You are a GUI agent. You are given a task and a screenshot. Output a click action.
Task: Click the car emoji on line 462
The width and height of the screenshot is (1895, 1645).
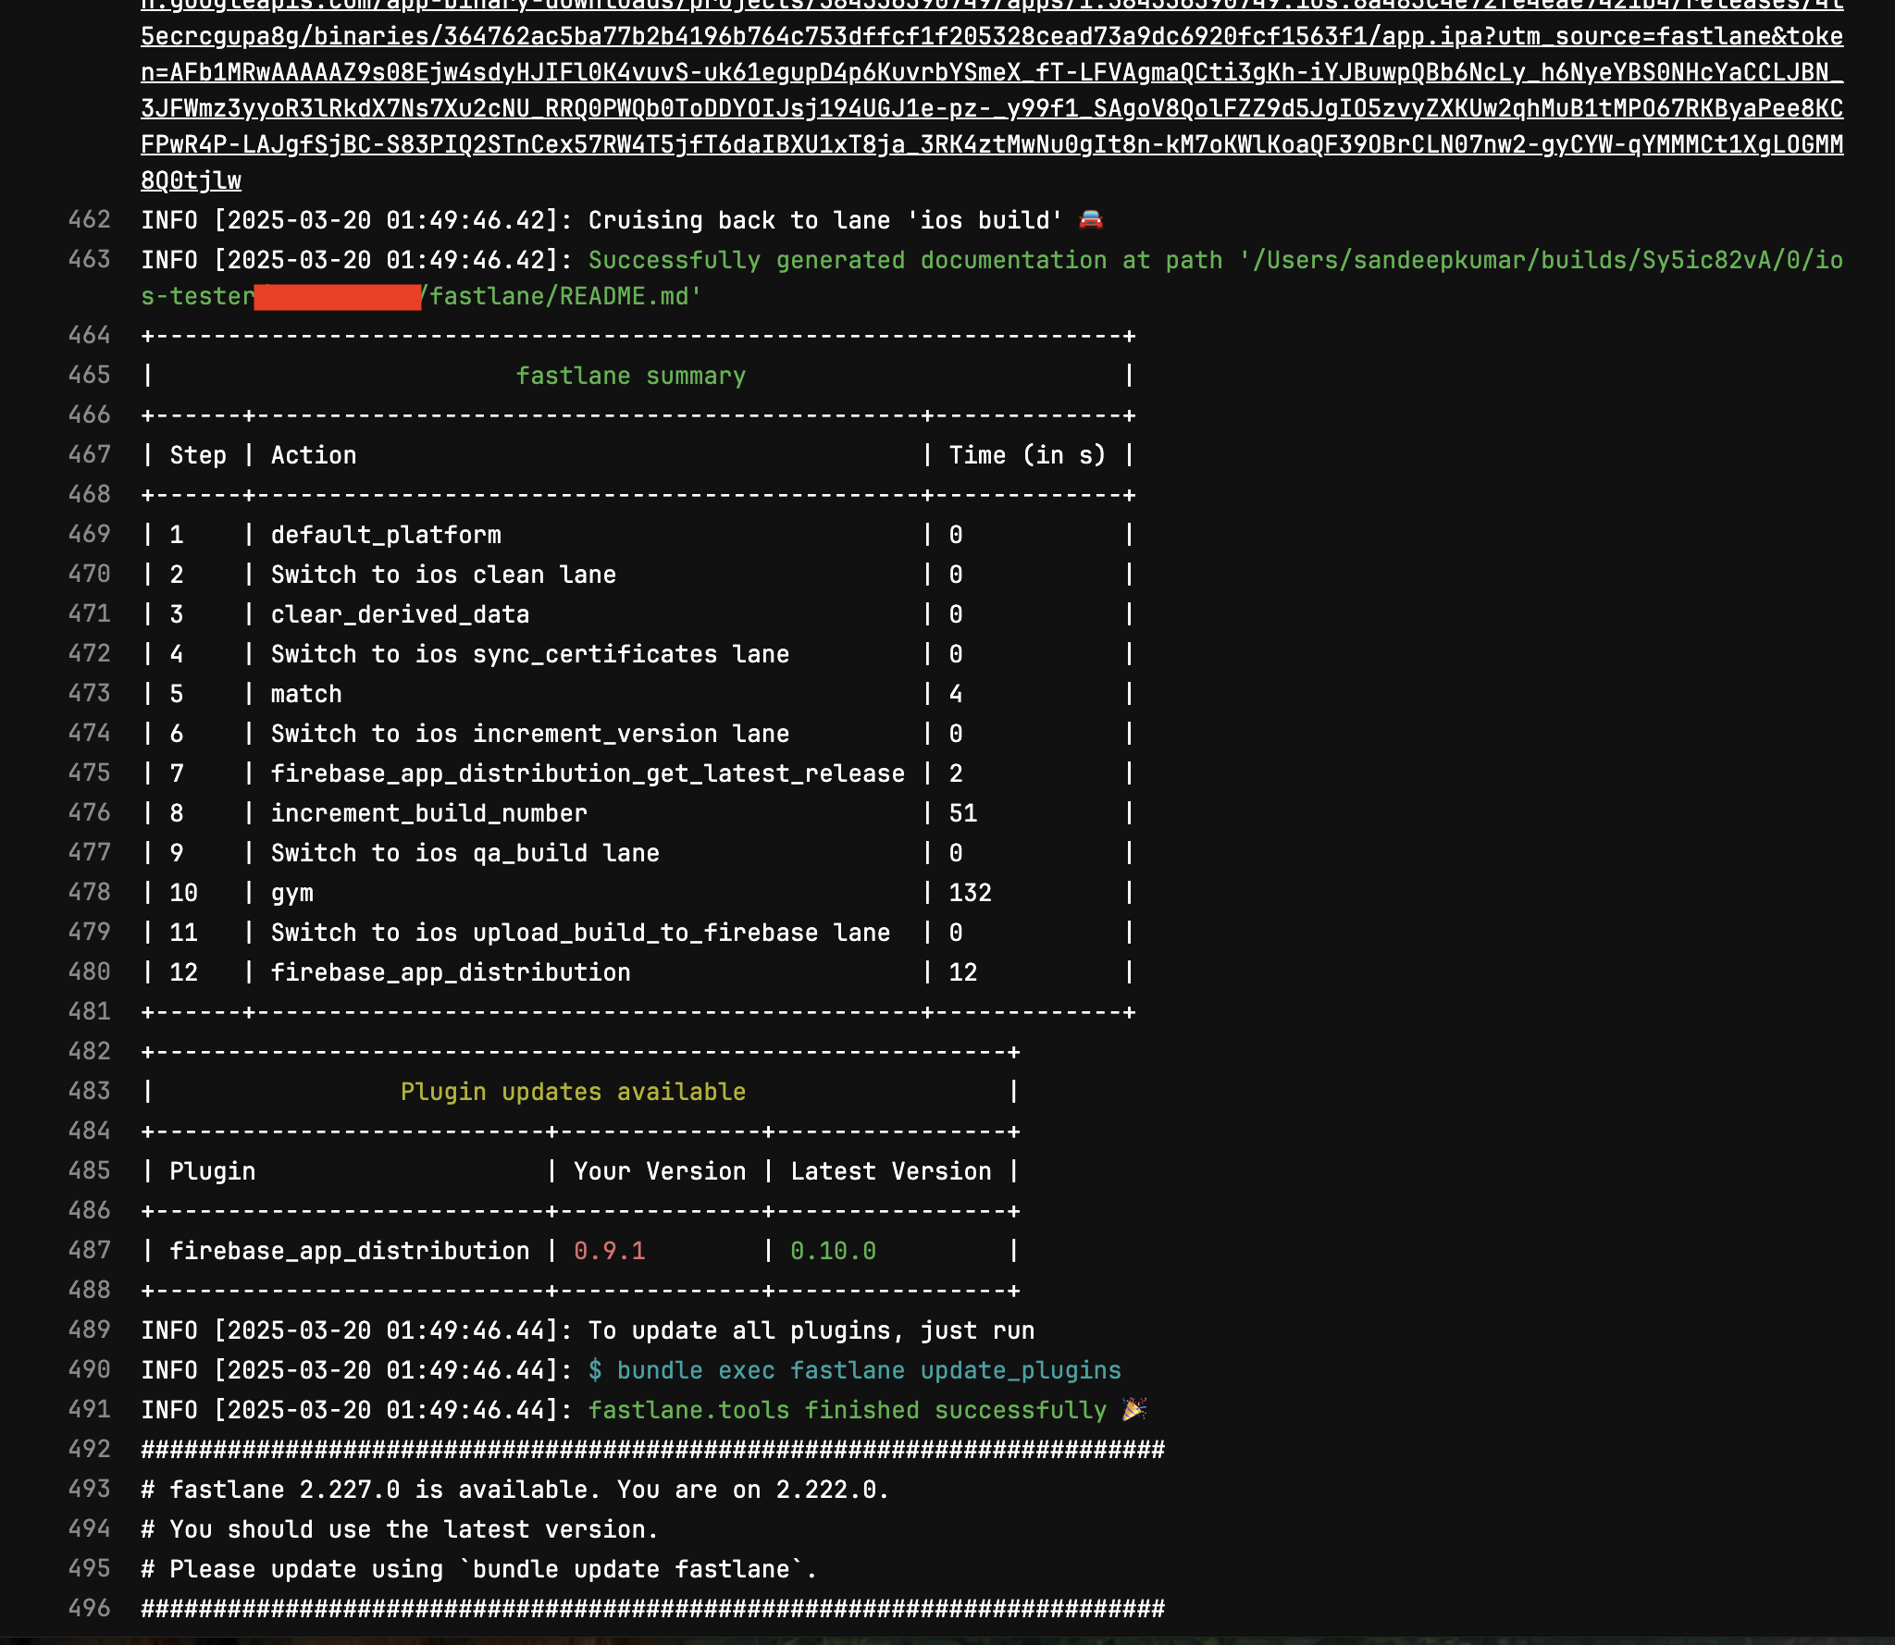[x=1091, y=220]
